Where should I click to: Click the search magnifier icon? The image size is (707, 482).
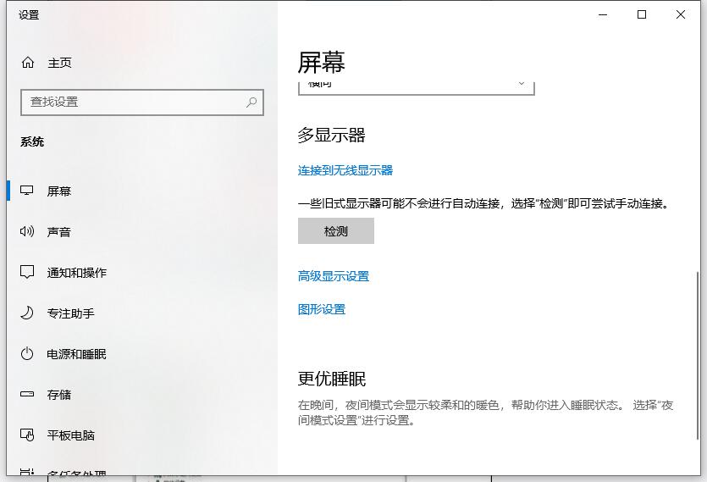(x=251, y=102)
